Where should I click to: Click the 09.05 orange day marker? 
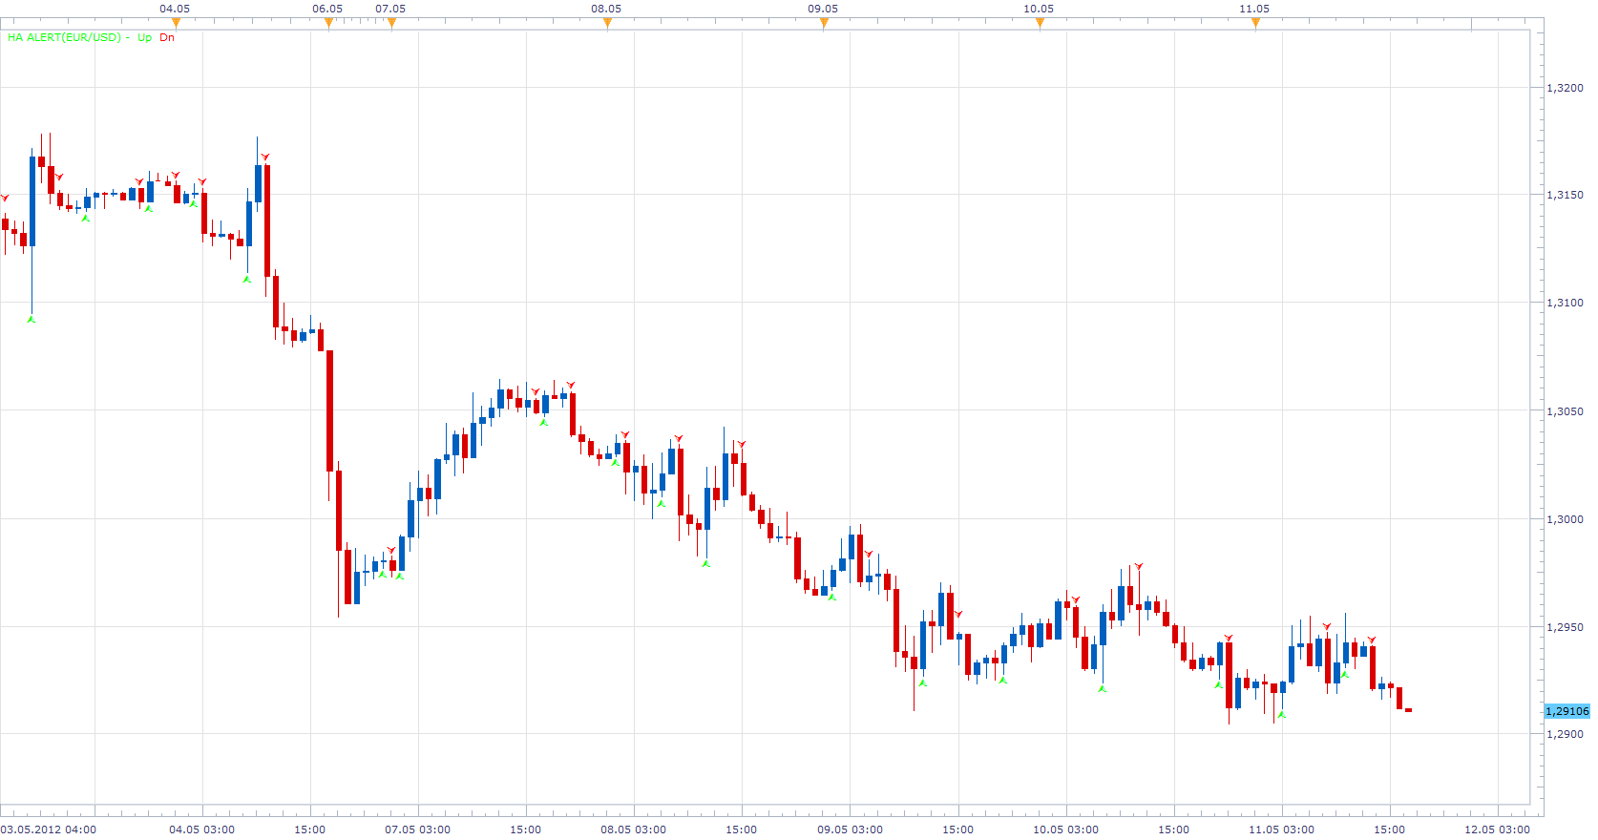[x=824, y=24]
